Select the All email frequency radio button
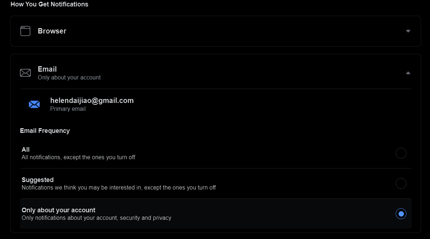Image resolution: width=430 pixels, height=239 pixels. [x=401, y=153]
